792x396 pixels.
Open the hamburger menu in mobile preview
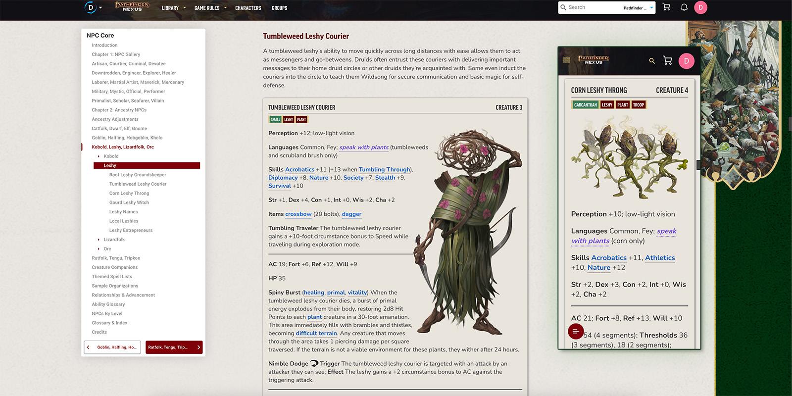point(566,60)
